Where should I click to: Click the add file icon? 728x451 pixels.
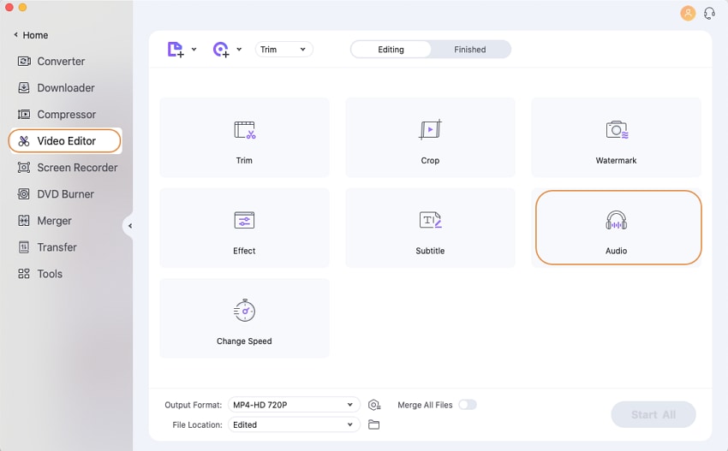(175, 50)
